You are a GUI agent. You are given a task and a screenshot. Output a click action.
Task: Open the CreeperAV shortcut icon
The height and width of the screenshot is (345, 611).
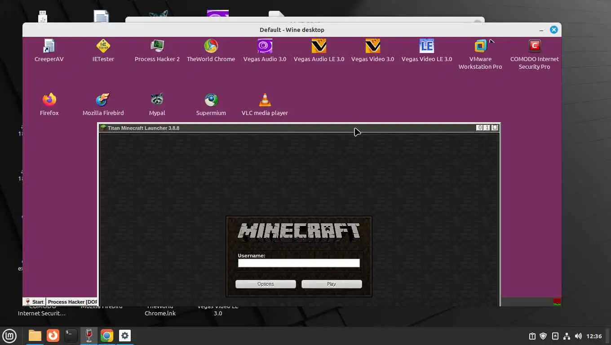(49, 46)
